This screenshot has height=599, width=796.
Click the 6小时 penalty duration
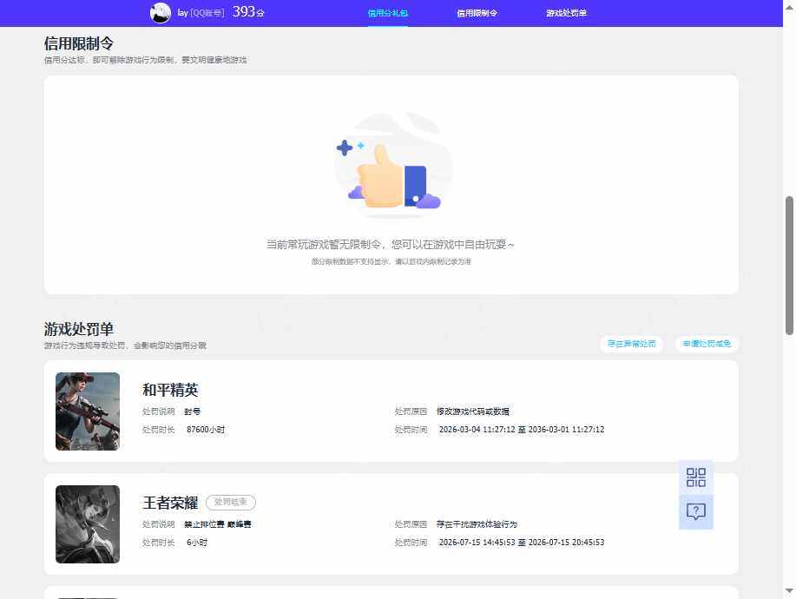(x=197, y=543)
